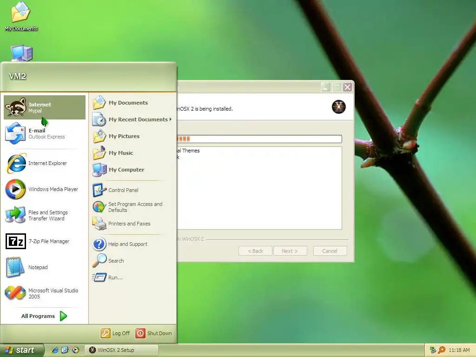
Task: Open Printers and Faxes
Action: point(132,224)
